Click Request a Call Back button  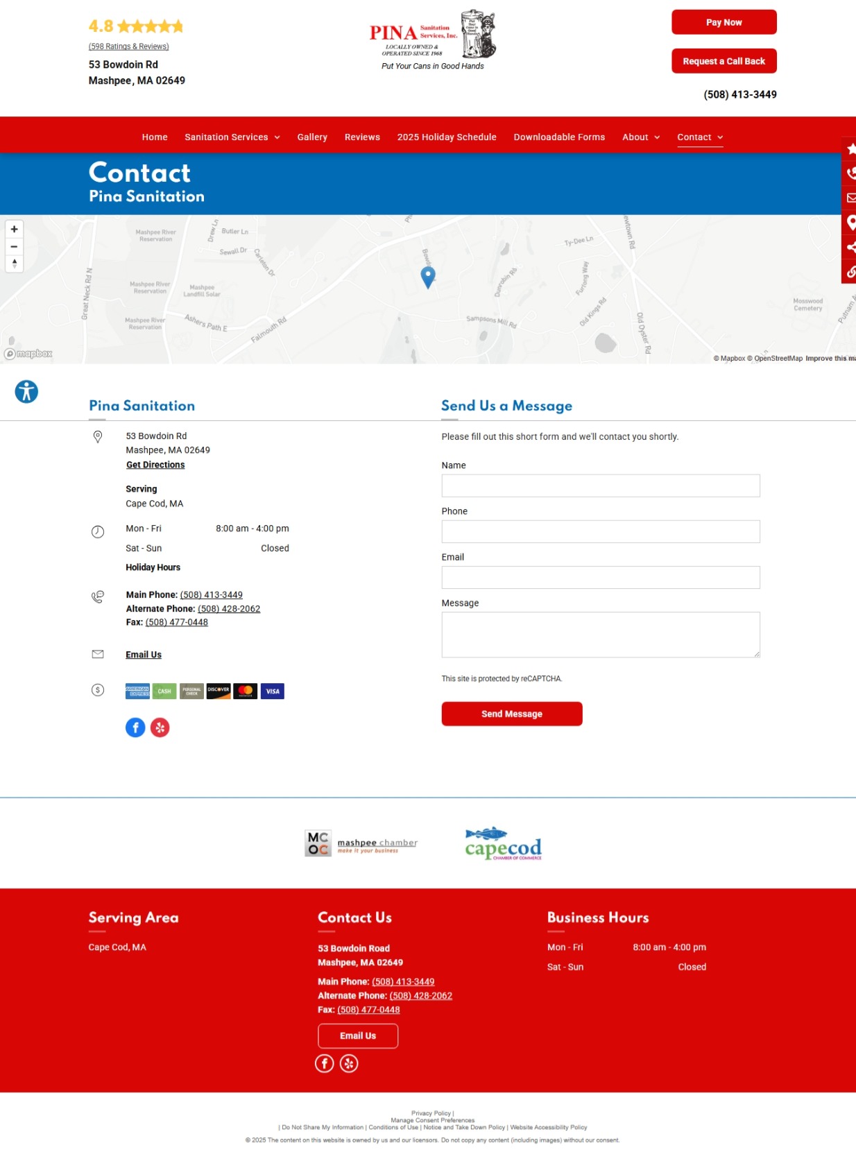(724, 61)
